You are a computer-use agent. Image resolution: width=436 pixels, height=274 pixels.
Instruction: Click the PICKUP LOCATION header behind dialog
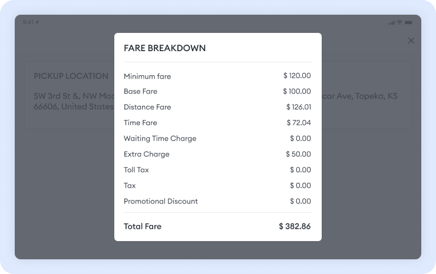pyautogui.click(x=71, y=76)
